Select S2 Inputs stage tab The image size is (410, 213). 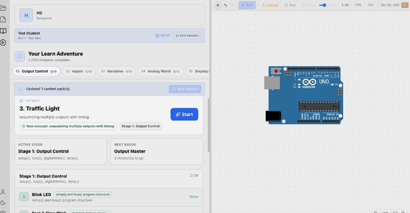coord(79,71)
